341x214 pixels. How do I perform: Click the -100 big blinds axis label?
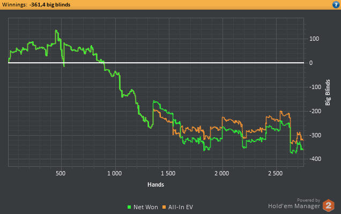point(315,87)
